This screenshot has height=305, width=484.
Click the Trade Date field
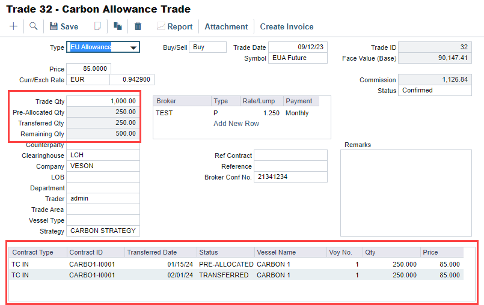coord(298,47)
